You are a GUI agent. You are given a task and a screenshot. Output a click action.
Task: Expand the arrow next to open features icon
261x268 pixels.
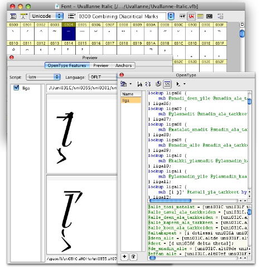point(130,84)
